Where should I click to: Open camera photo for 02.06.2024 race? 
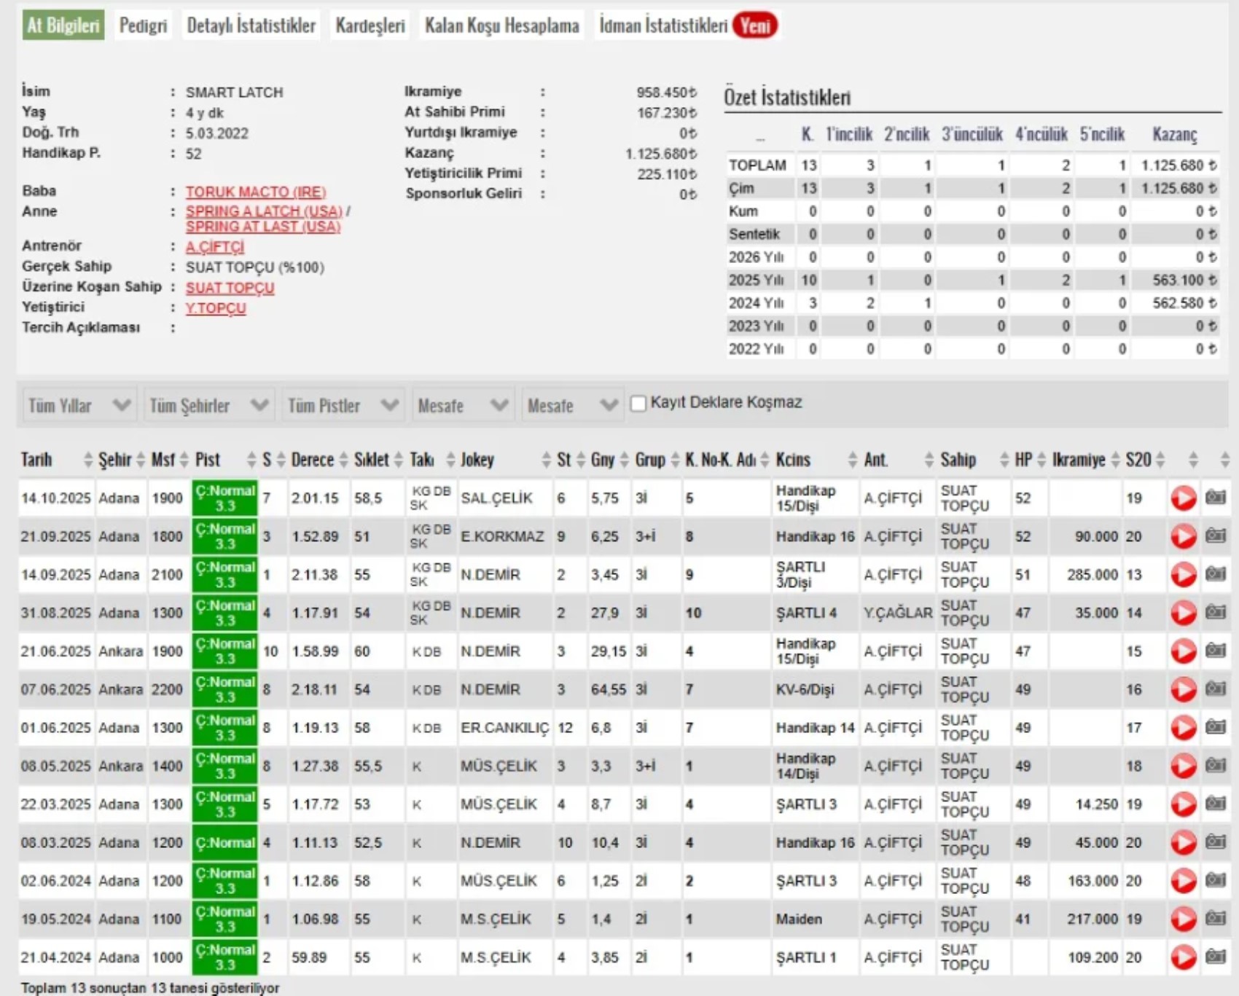[1215, 880]
